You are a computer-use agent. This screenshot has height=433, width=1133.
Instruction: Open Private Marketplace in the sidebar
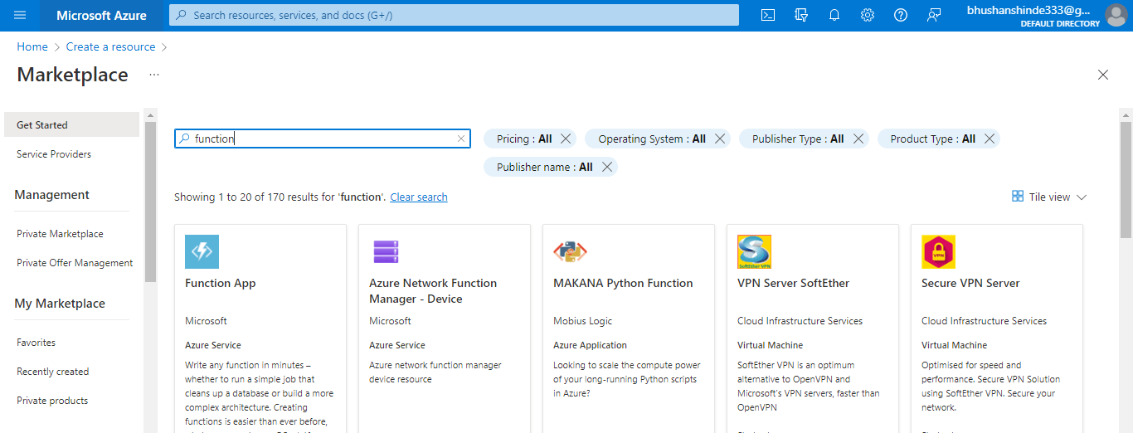coord(60,234)
